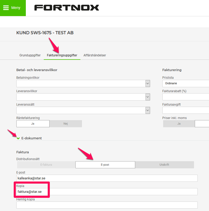
Task: Click the Faktura section heading
Action: click(x=22, y=152)
